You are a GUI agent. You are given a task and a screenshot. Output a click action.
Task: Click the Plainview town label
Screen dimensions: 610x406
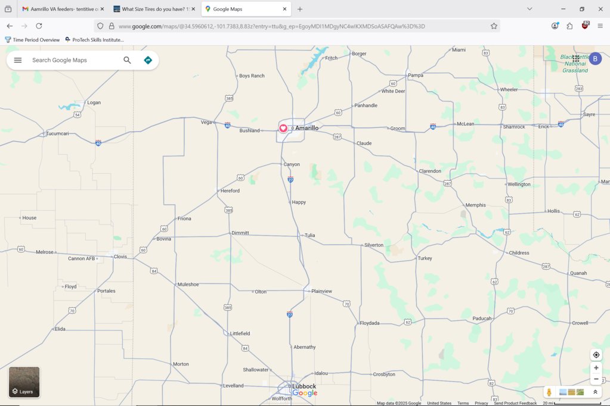tap(322, 291)
